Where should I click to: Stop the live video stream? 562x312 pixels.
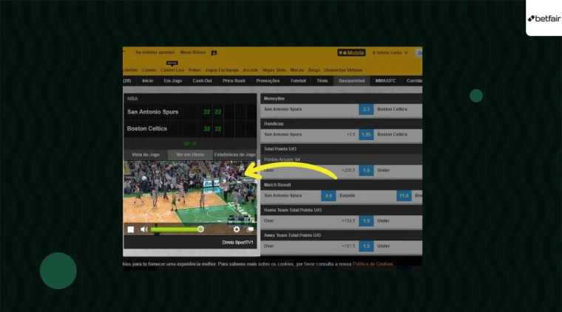click(131, 229)
